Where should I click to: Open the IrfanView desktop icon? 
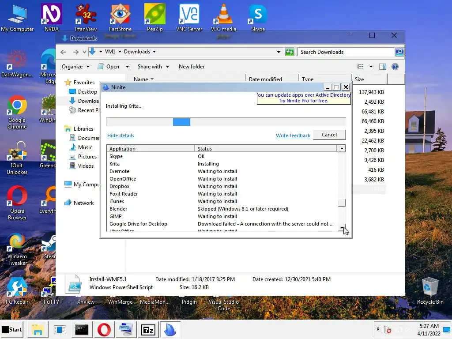coord(86,17)
